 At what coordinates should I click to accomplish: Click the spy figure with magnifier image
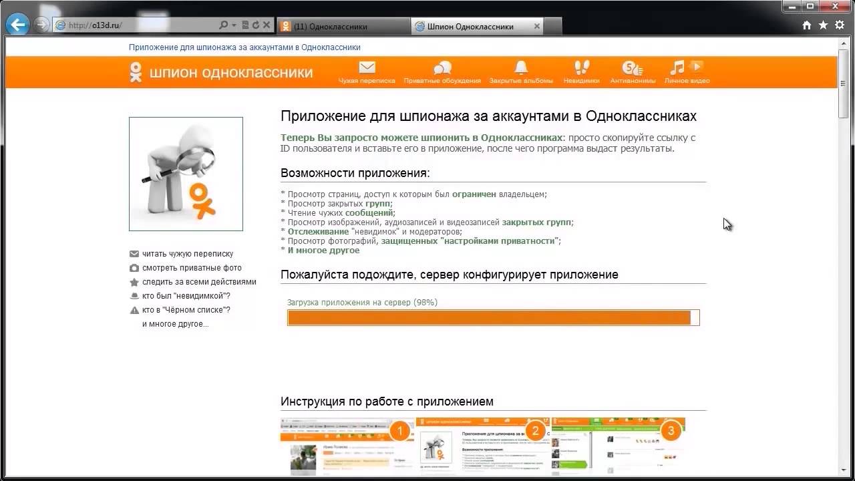pyautogui.click(x=186, y=174)
